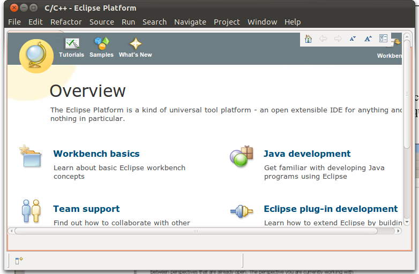
Task: Click the horizontal scrollbar right arrow
Action: [x=398, y=231]
